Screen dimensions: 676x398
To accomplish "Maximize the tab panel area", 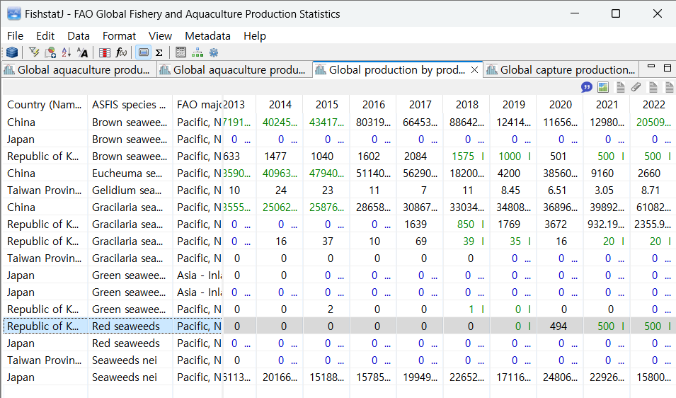I will (x=667, y=68).
